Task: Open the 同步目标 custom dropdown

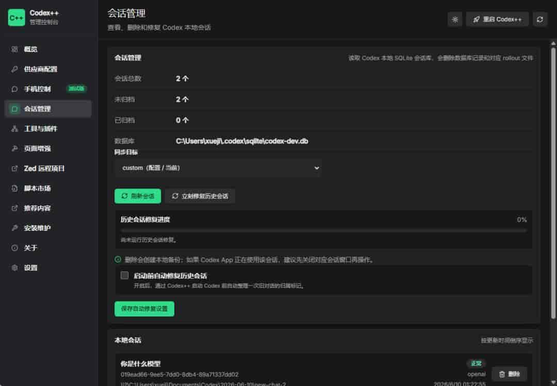Action: pyautogui.click(x=218, y=168)
